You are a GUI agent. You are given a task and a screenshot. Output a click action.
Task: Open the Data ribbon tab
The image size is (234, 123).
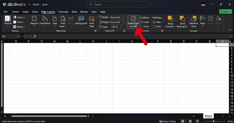(74, 12)
